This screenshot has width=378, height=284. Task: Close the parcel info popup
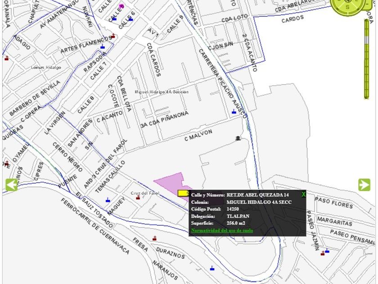303,194
